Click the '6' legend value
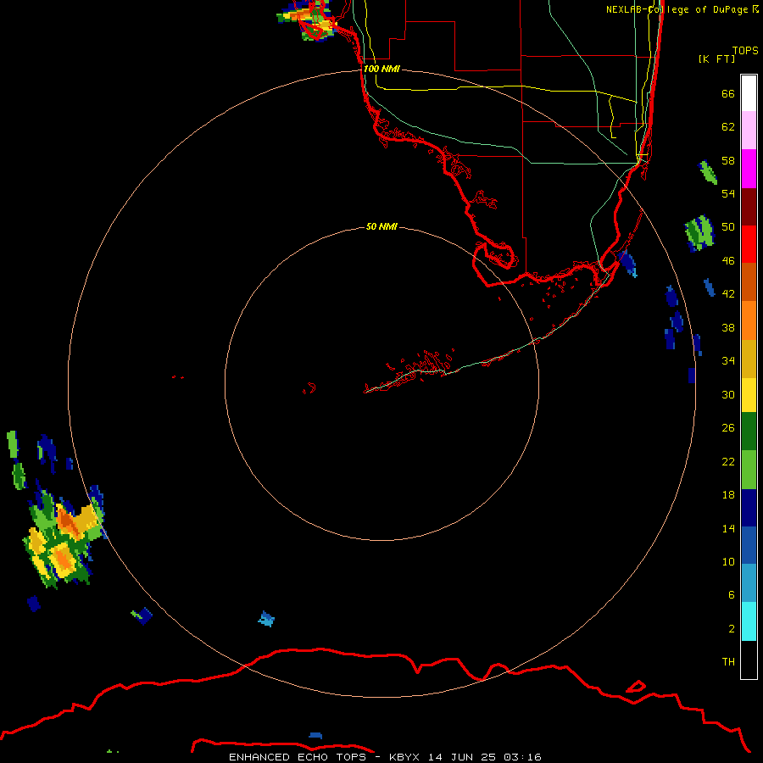The image size is (763, 763). tap(732, 594)
